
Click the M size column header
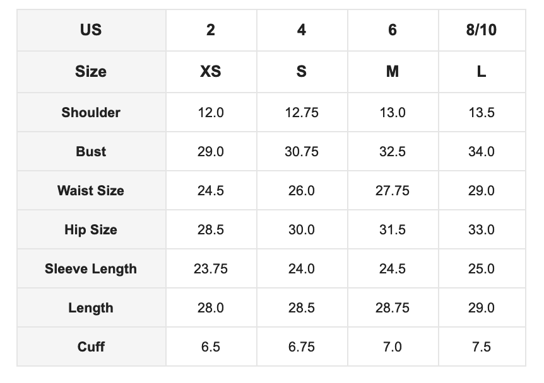[x=393, y=71]
